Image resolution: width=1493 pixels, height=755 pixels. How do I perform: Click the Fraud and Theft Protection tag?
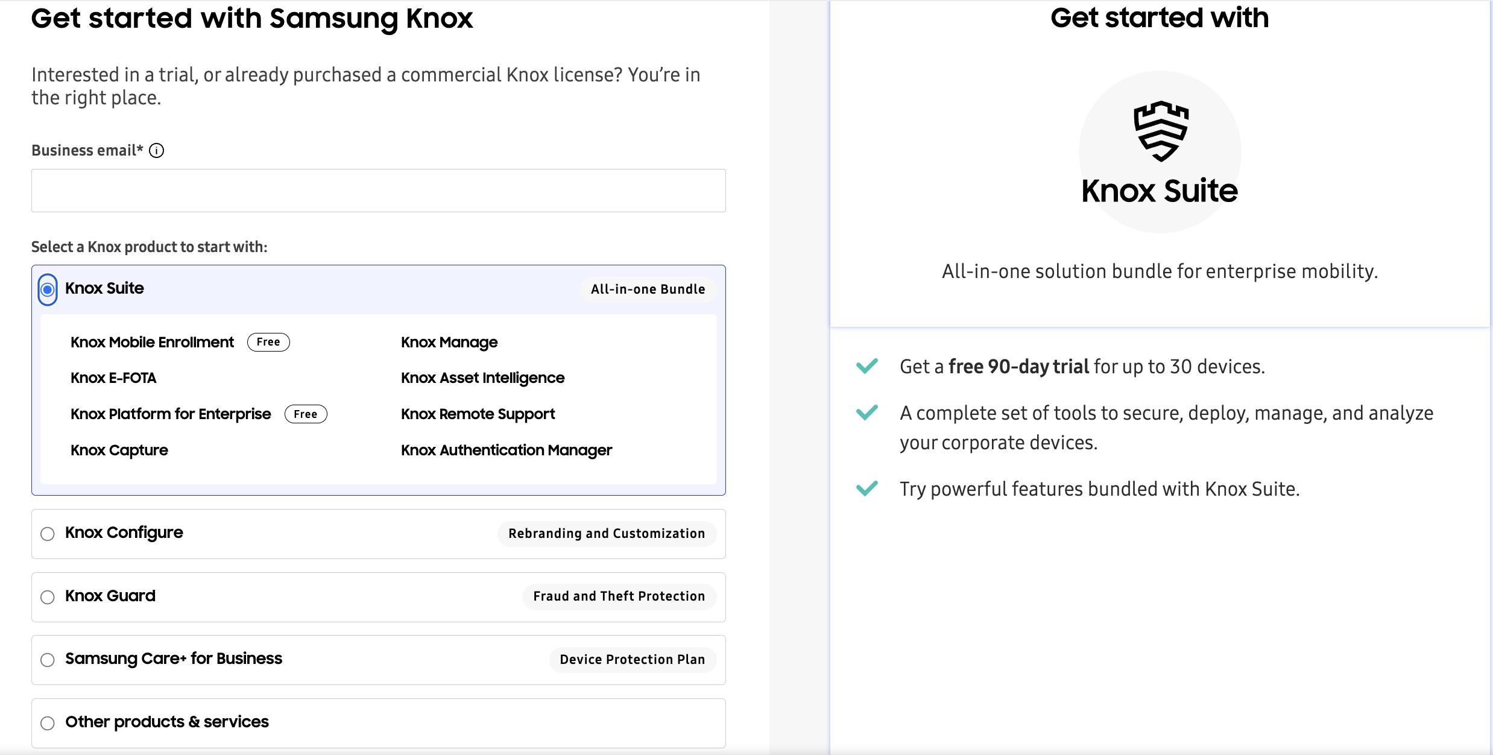619,596
